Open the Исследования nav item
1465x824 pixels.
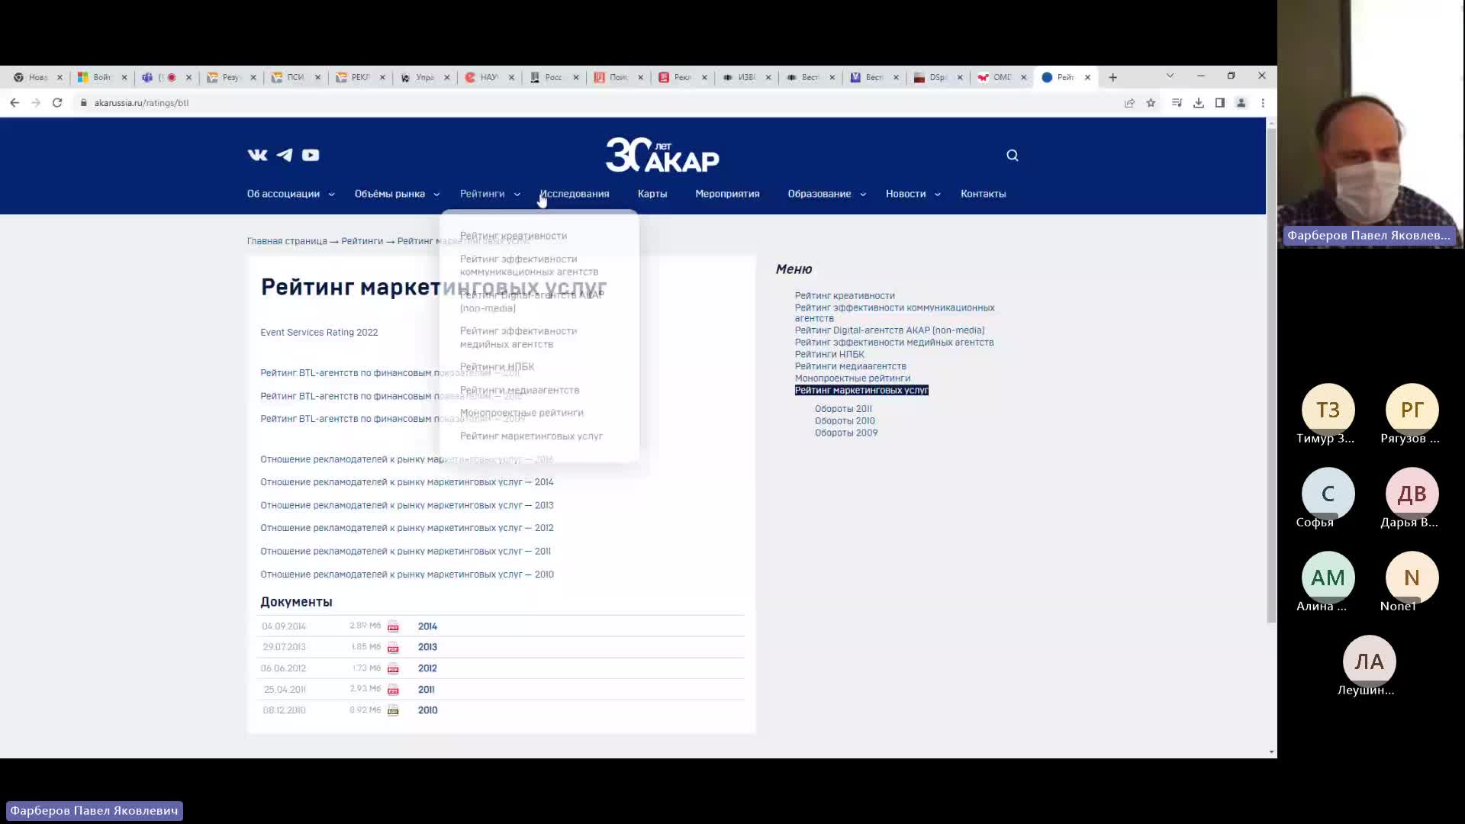[x=575, y=194]
